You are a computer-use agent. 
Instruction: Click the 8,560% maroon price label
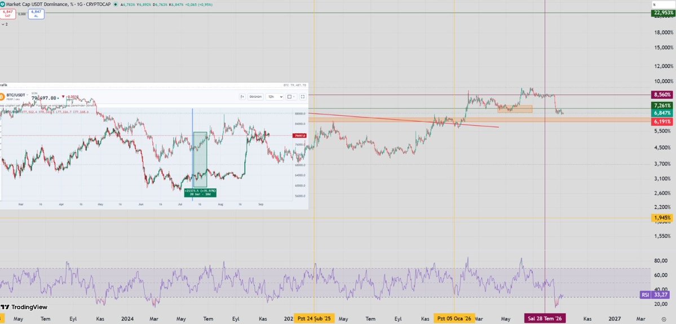(662, 94)
